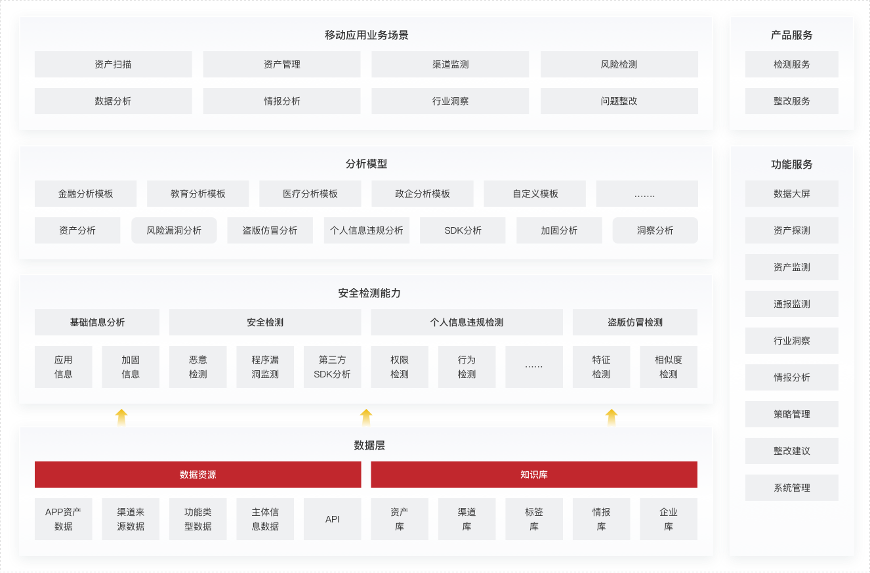870x573 pixels.
Task: Click the 第三方SDK分析 box
Action: click(332, 367)
